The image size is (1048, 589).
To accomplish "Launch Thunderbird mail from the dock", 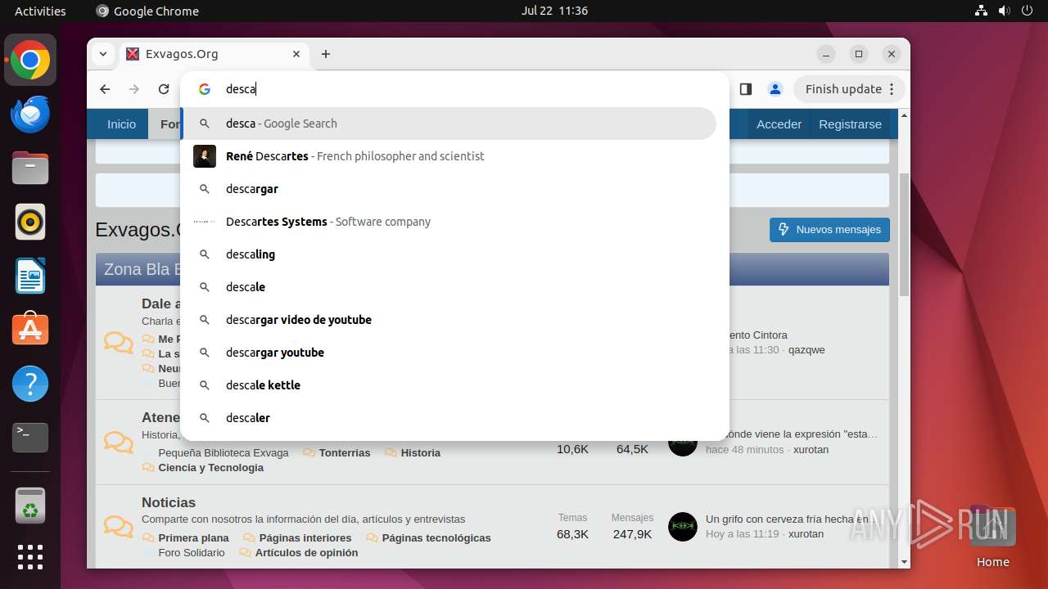I will (30, 114).
